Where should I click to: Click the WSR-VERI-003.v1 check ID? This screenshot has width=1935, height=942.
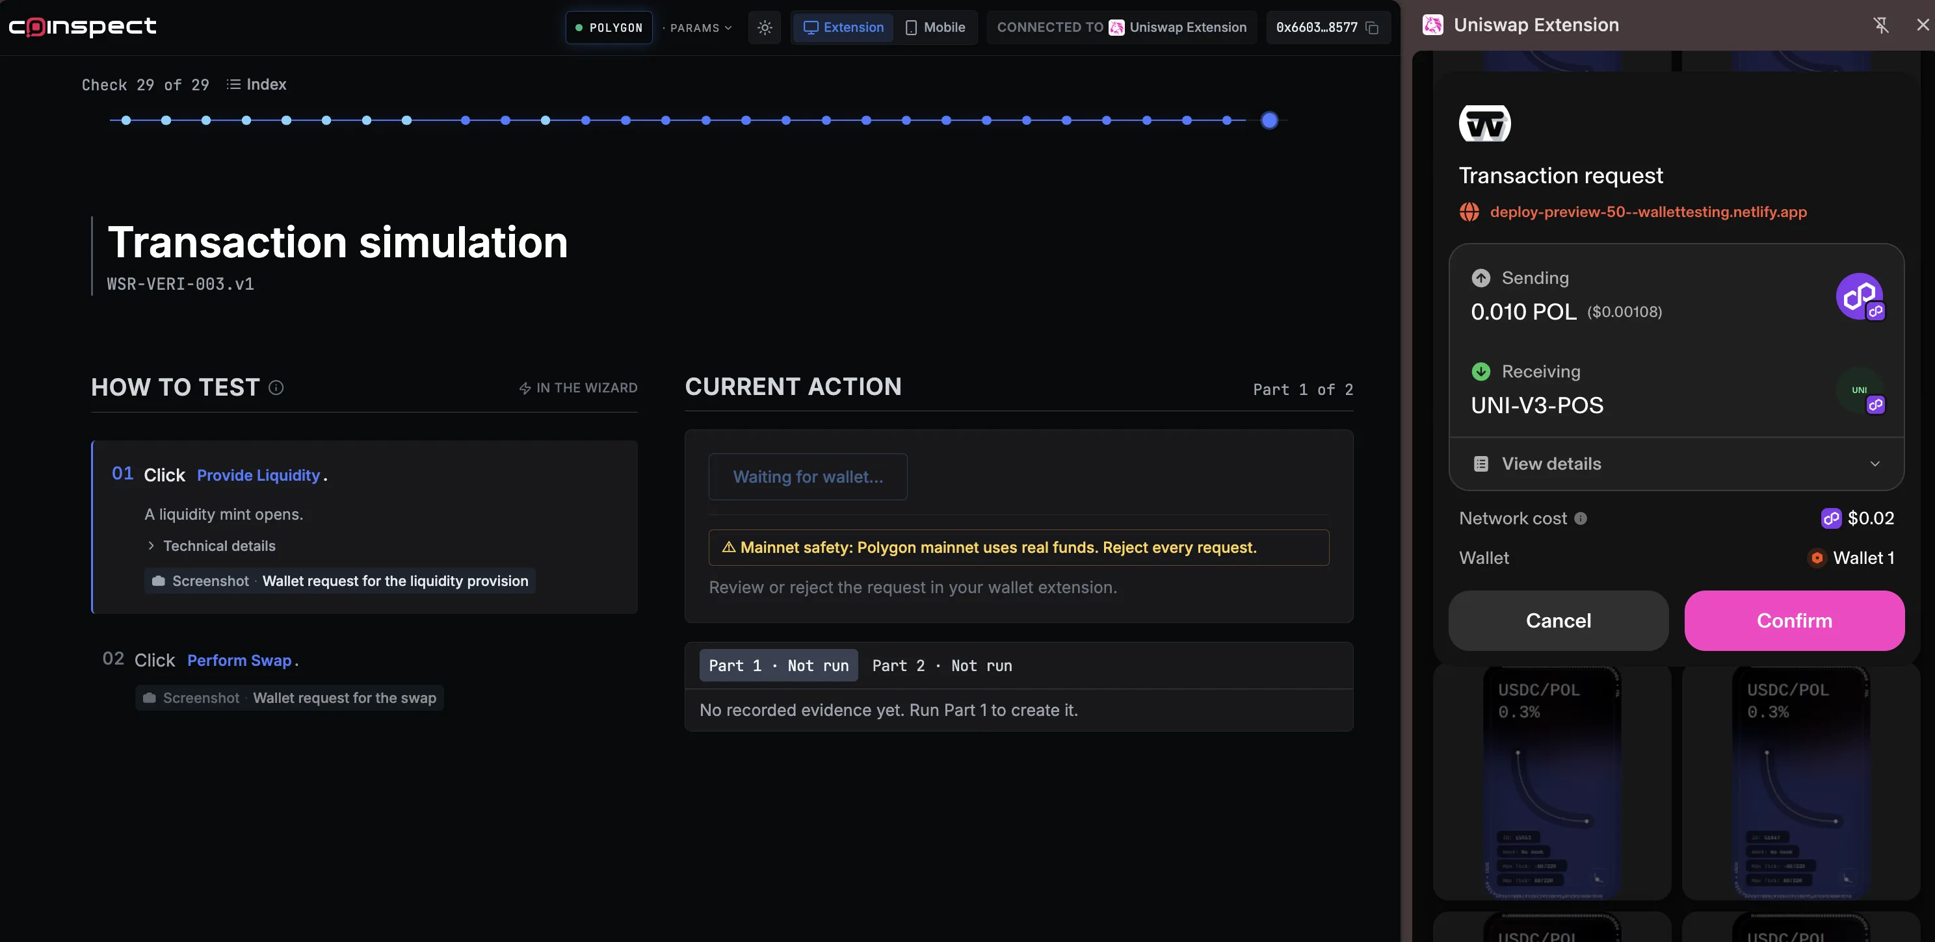(x=180, y=285)
